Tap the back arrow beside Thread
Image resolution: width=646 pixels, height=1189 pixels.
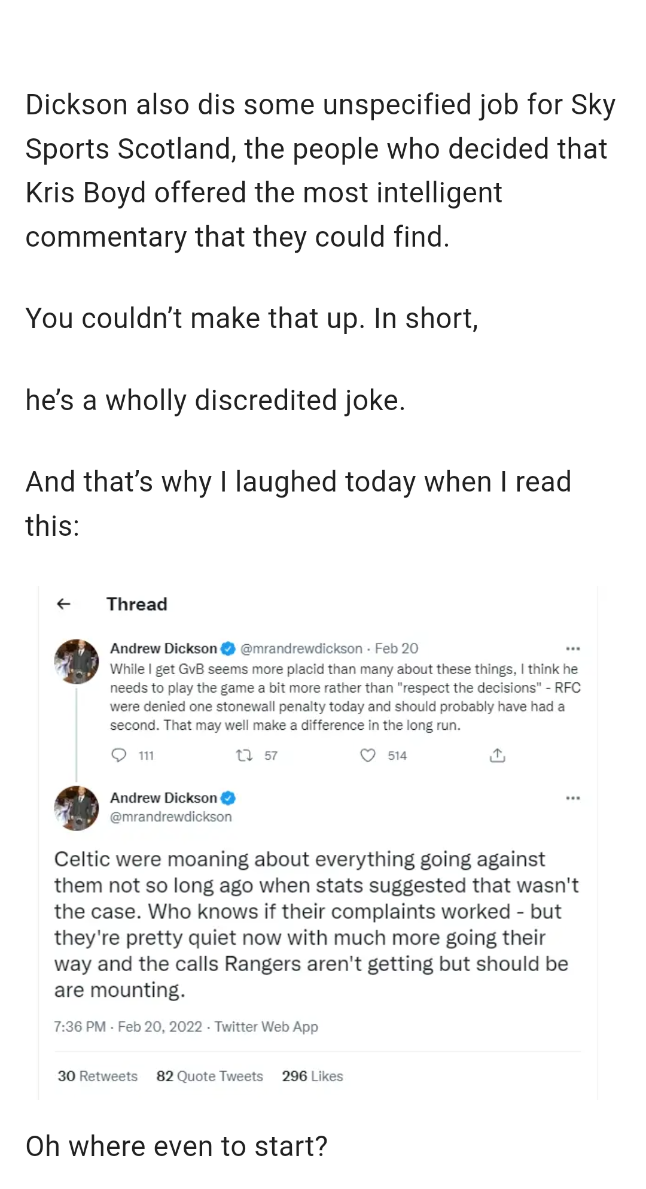[63, 604]
